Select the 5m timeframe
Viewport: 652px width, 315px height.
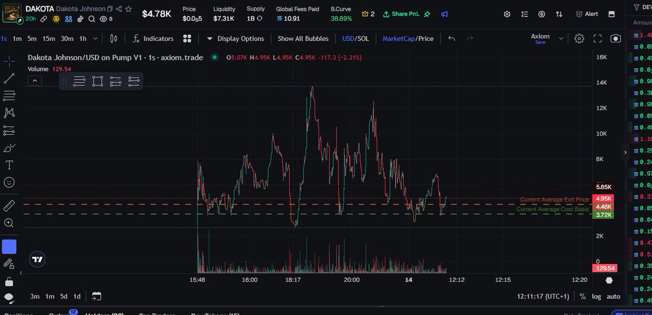(32, 39)
